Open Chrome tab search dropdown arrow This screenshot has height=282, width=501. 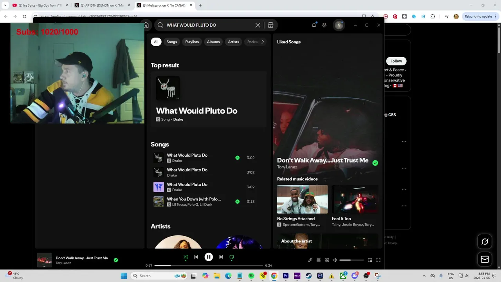5,5
